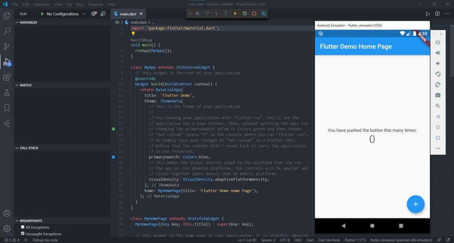454x243 pixels.
Task: Toggle the Uncaught Exceptions breakpoint checkbox
Action: [x=23, y=233]
